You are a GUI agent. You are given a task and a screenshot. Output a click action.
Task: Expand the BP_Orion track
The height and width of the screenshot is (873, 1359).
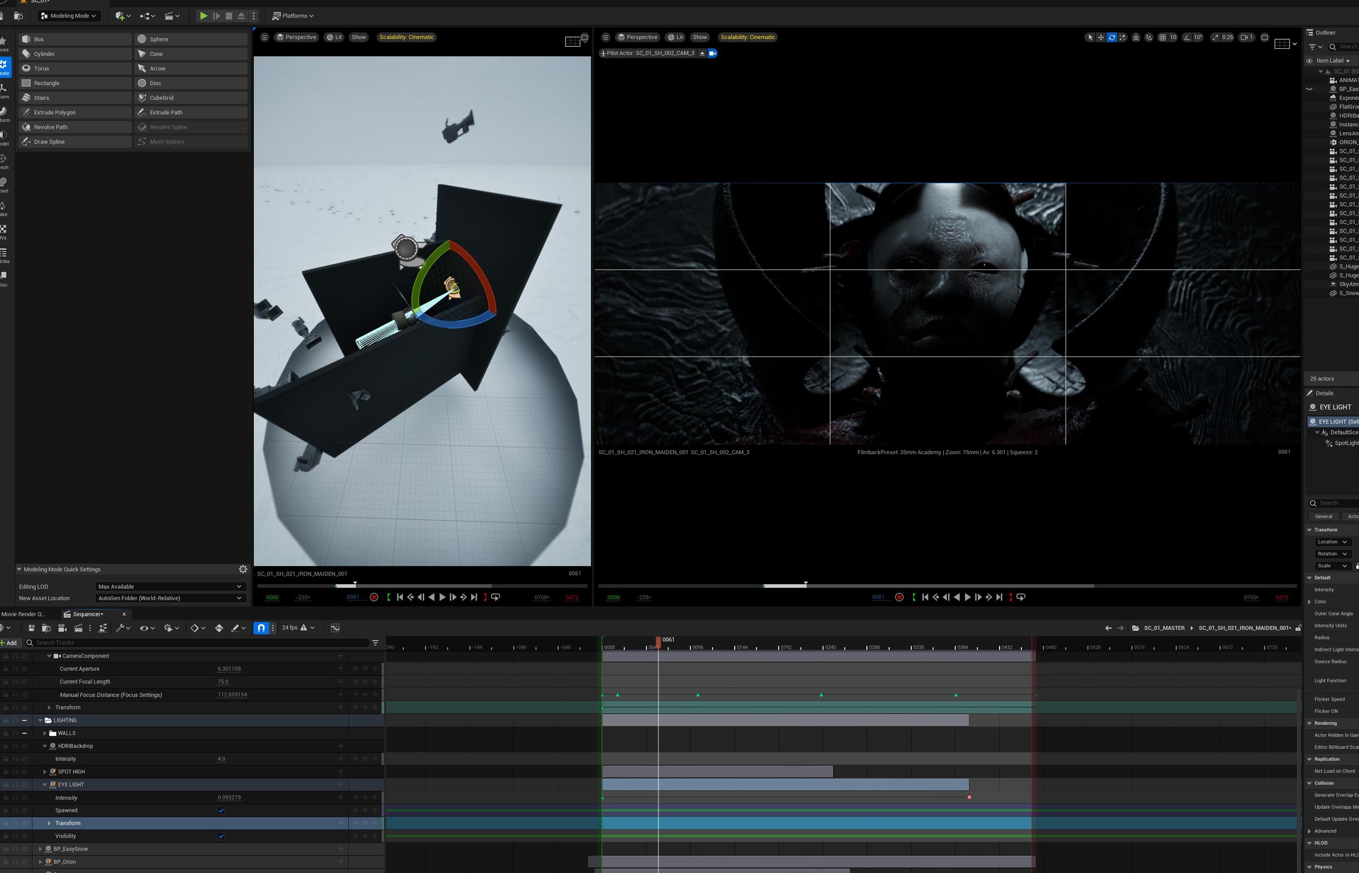[40, 862]
